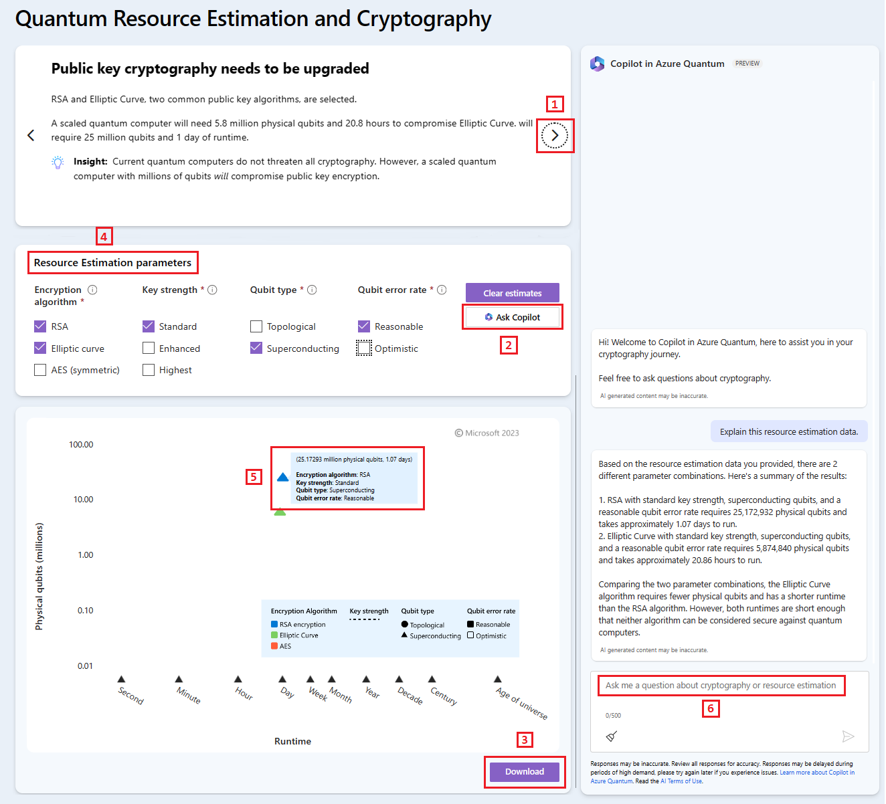Enable Enhanced key strength
Viewport: 886px width, 804px height.
[149, 348]
